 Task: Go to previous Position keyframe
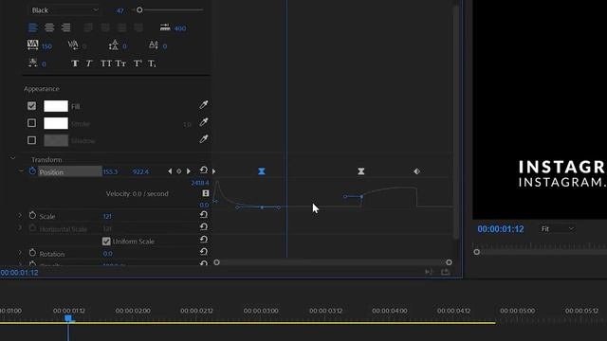170,171
